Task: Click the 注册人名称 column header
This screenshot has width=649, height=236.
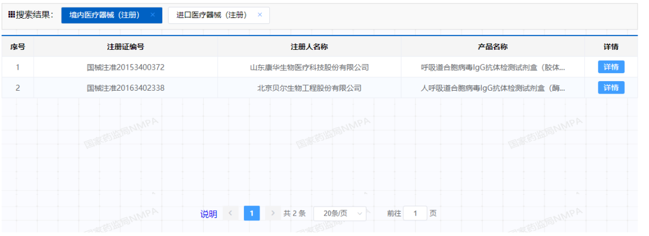Action: click(309, 47)
